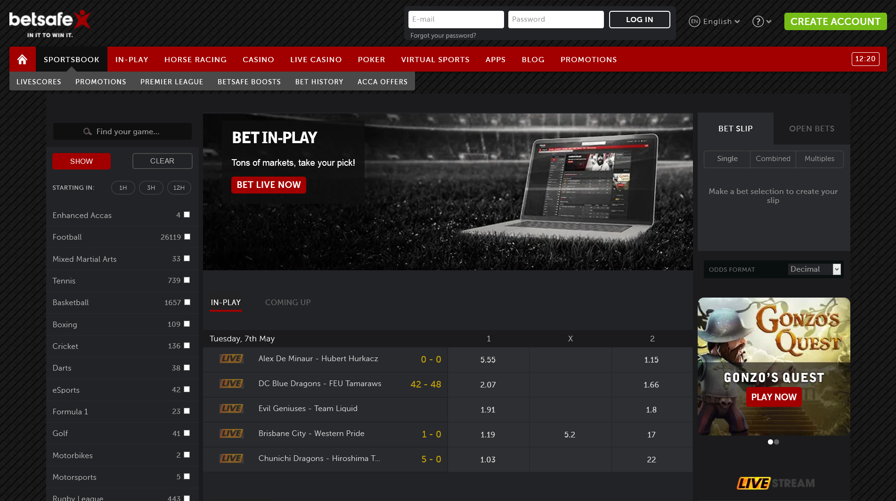This screenshot has width=896, height=501.
Task: Tick the Tennis checkbox
Action: coord(187,280)
